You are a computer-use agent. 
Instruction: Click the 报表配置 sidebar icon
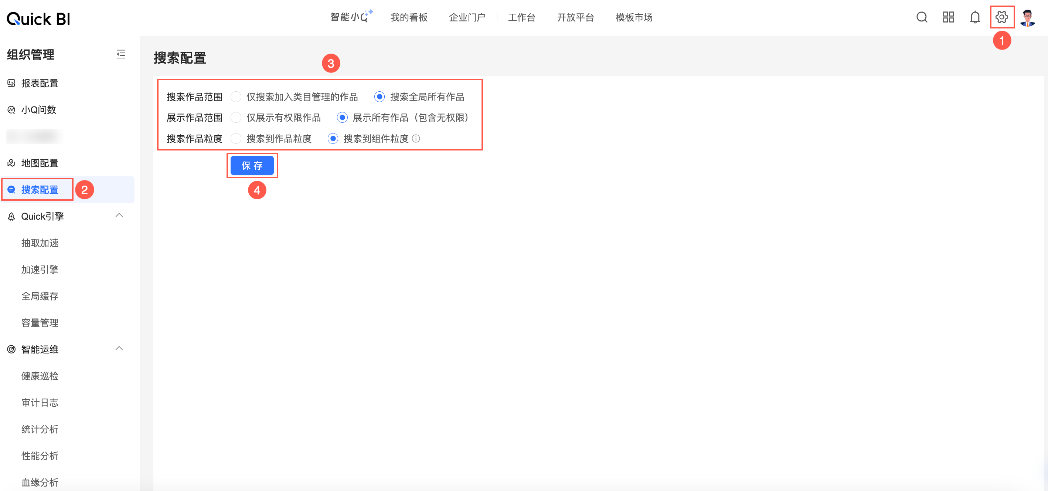(x=11, y=84)
